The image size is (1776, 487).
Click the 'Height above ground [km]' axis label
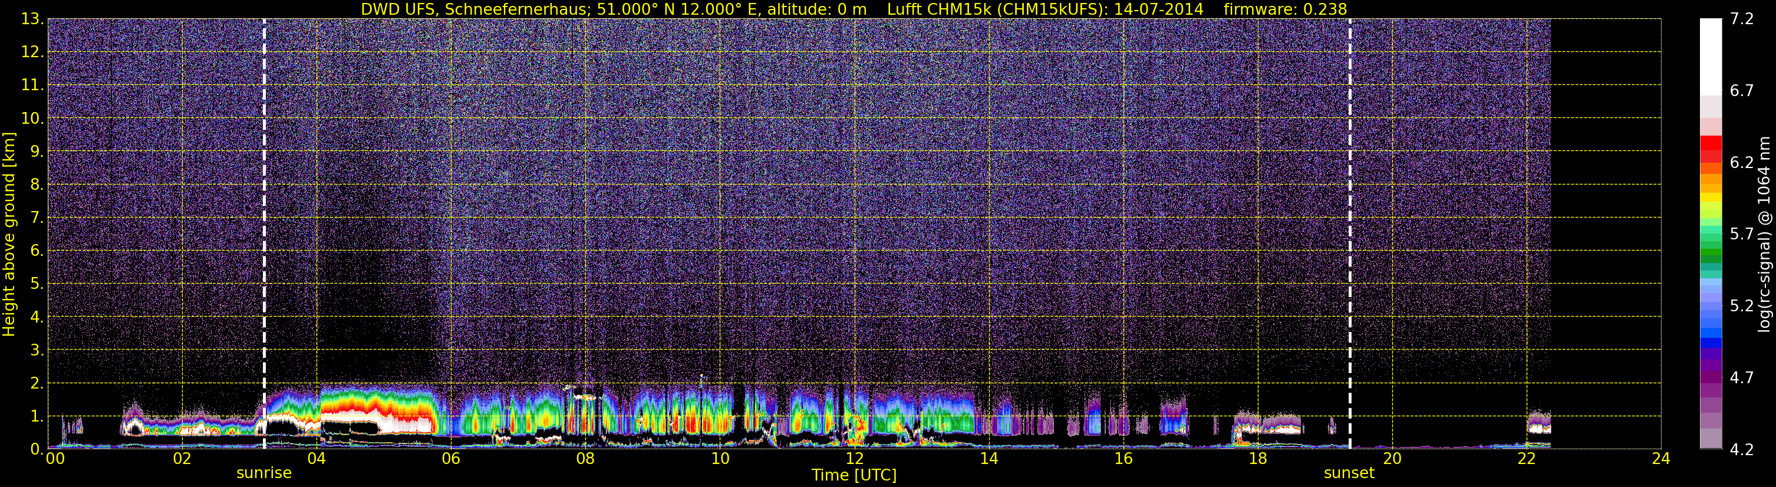pos(9,234)
